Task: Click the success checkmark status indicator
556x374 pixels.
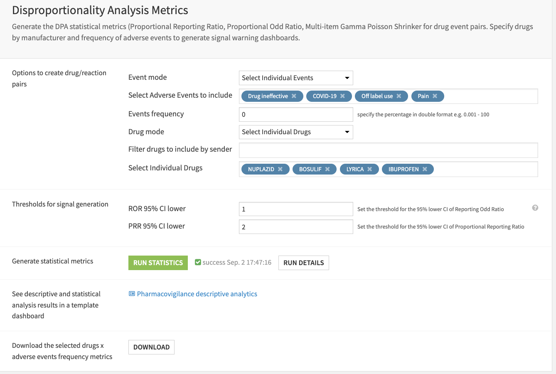Action: tap(198, 262)
